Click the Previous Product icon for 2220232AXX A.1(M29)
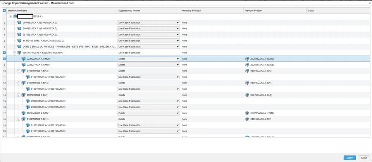Viewport: 372px width, 162px height. [x=247, y=59]
